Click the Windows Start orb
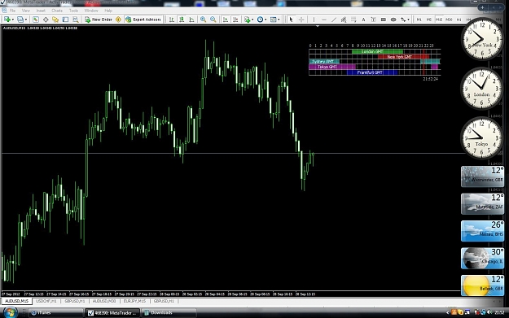509x318 pixels. coord(10,312)
